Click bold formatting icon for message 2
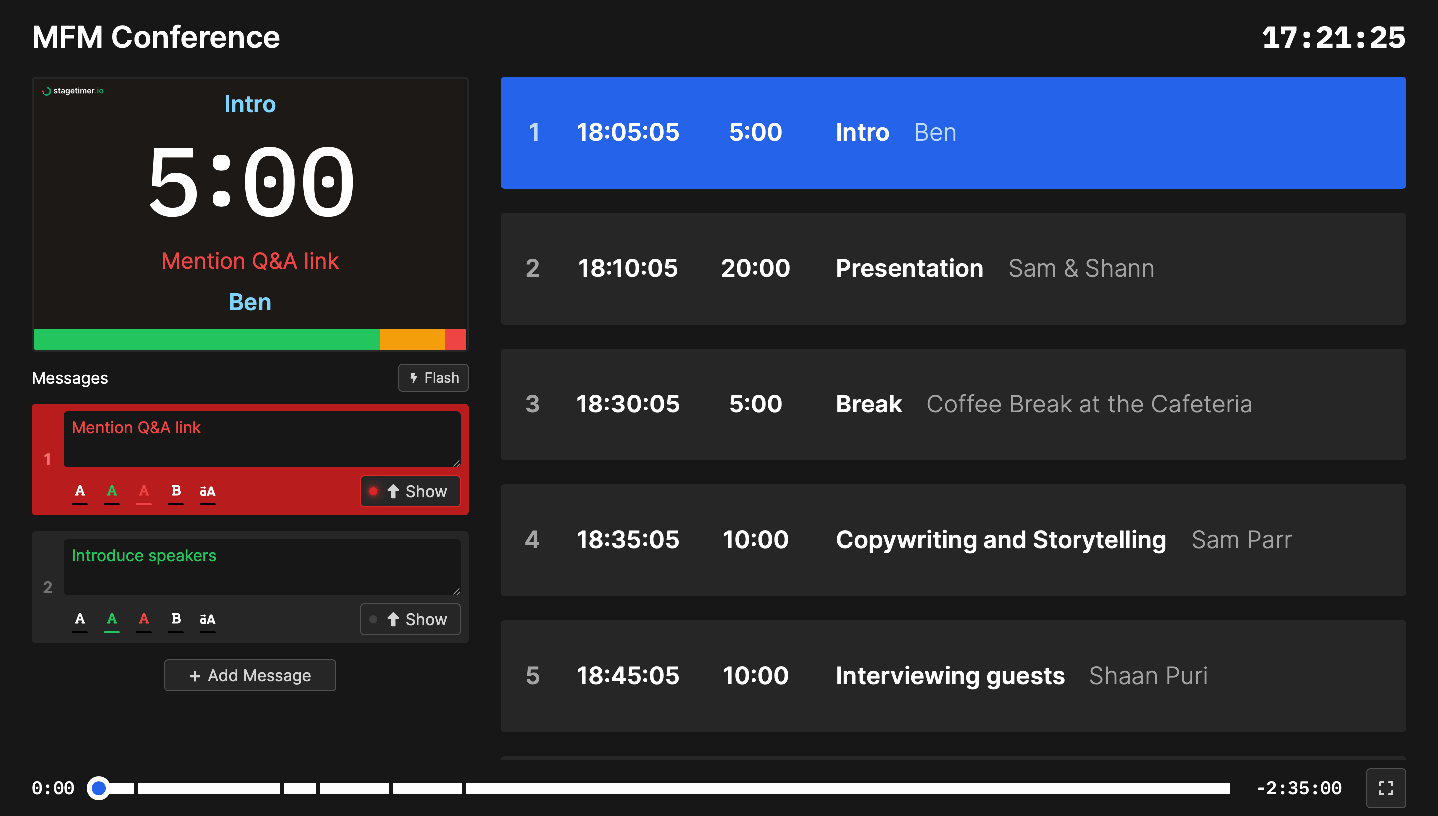1438x816 pixels. [176, 619]
